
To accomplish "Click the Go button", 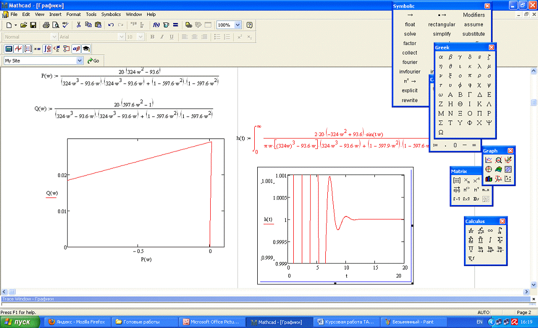I will click(93, 60).
